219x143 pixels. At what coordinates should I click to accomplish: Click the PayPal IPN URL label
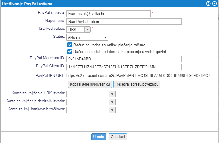point(50,75)
